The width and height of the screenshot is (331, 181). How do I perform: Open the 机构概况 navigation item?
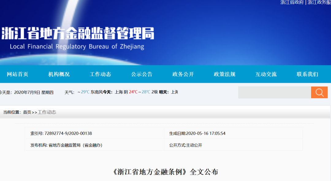point(59,74)
